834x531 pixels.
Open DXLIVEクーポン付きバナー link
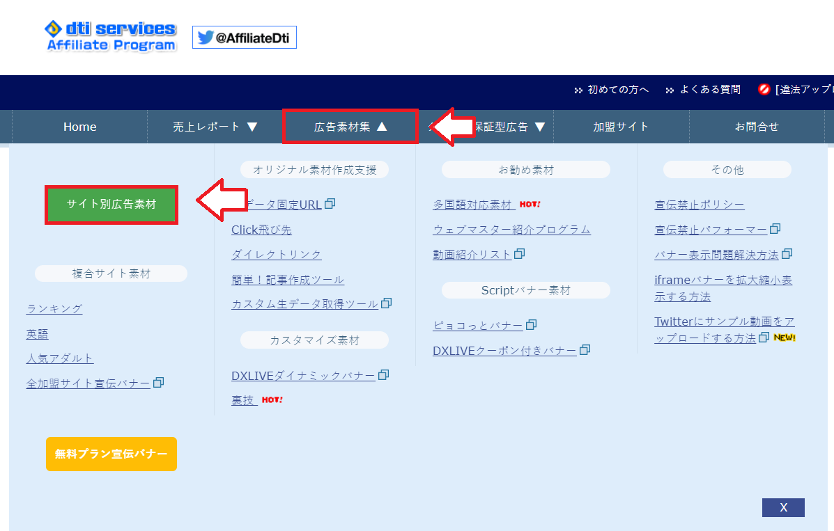(504, 350)
